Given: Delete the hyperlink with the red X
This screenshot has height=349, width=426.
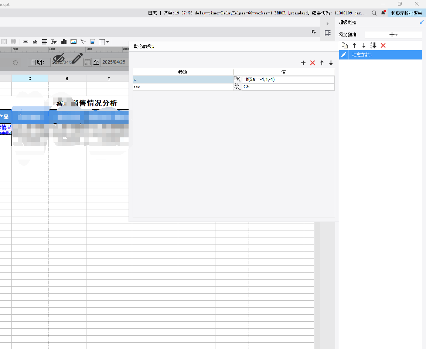Looking at the screenshot, I should point(383,46).
